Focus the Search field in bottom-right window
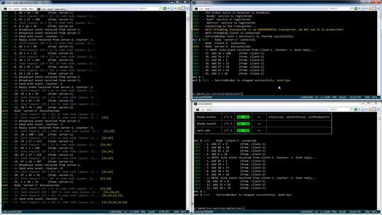Screen dimensions: 382x215 pyautogui.click(x=338, y=109)
